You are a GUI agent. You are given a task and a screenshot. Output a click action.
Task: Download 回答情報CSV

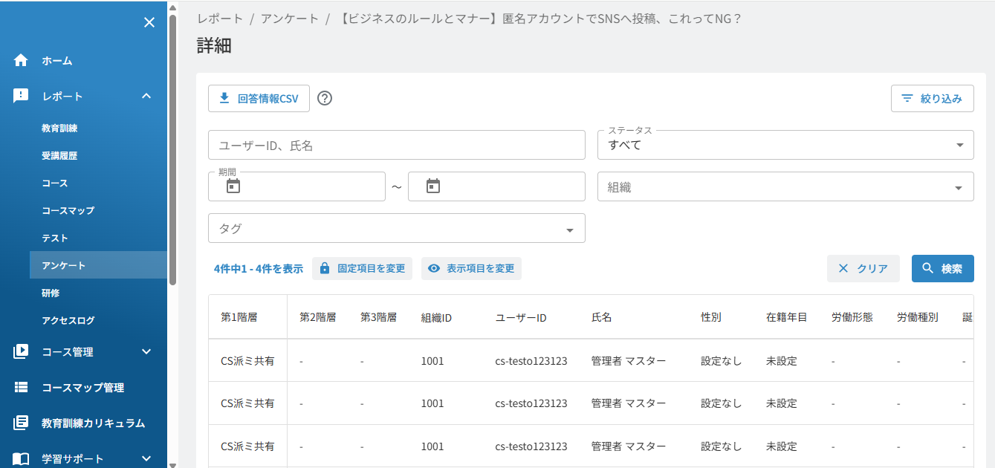click(x=259, y=98)
